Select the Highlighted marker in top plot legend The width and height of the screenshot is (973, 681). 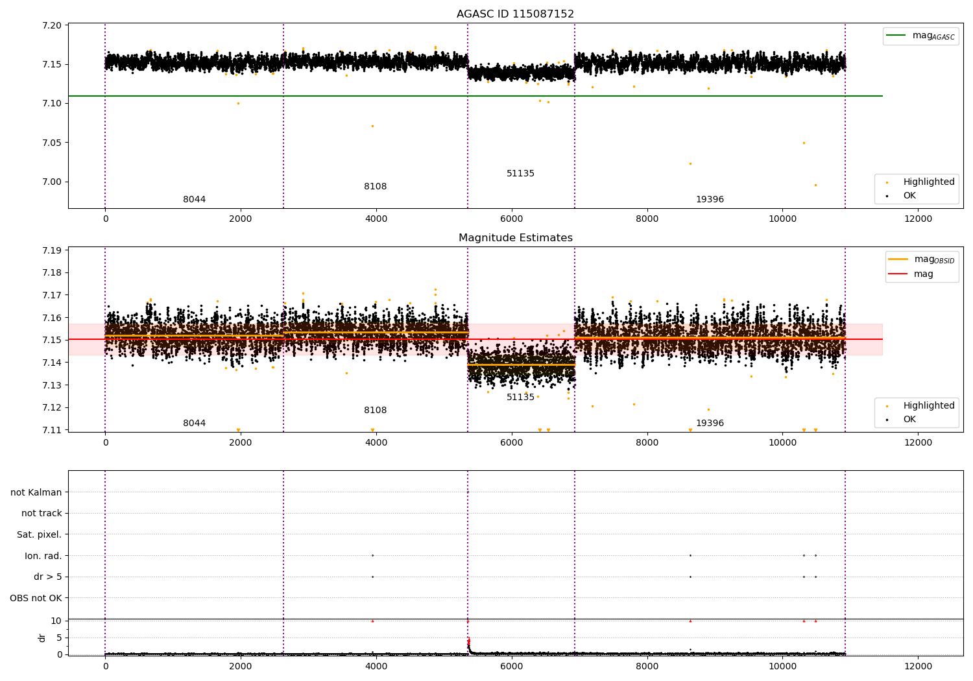pyautogui.click(x=887, y=182)
